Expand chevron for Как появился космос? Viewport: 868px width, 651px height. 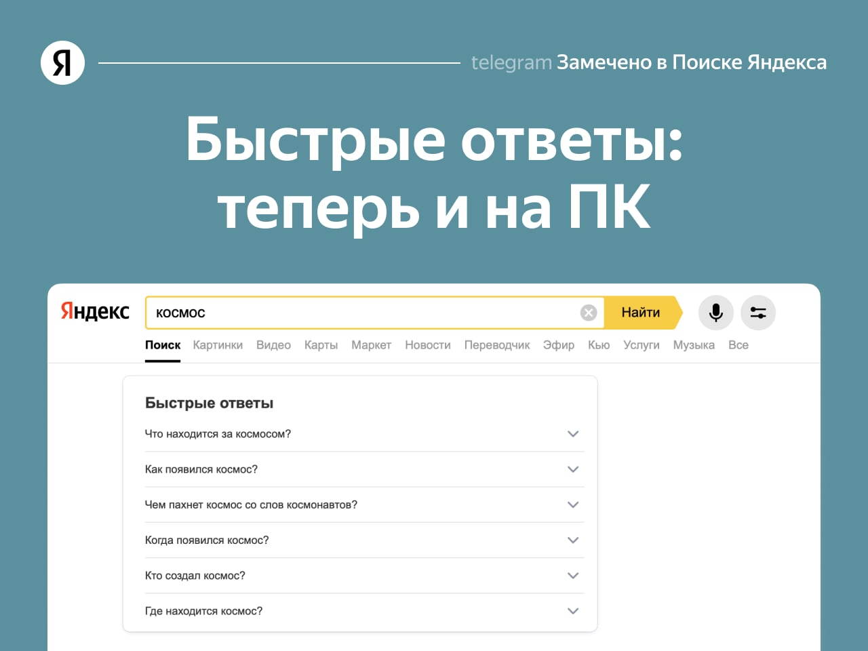pyautogui.click(x=573, y=469)
